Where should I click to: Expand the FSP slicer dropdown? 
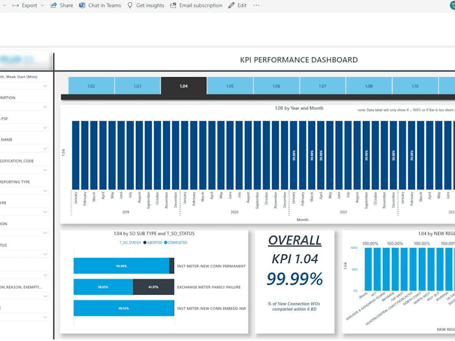pyautogui.click(x=45, y=127)
